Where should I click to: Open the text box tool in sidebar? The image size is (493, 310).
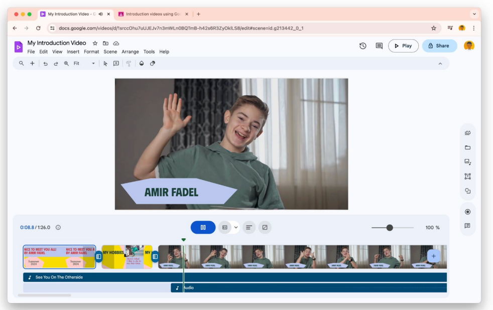[467, 177]
